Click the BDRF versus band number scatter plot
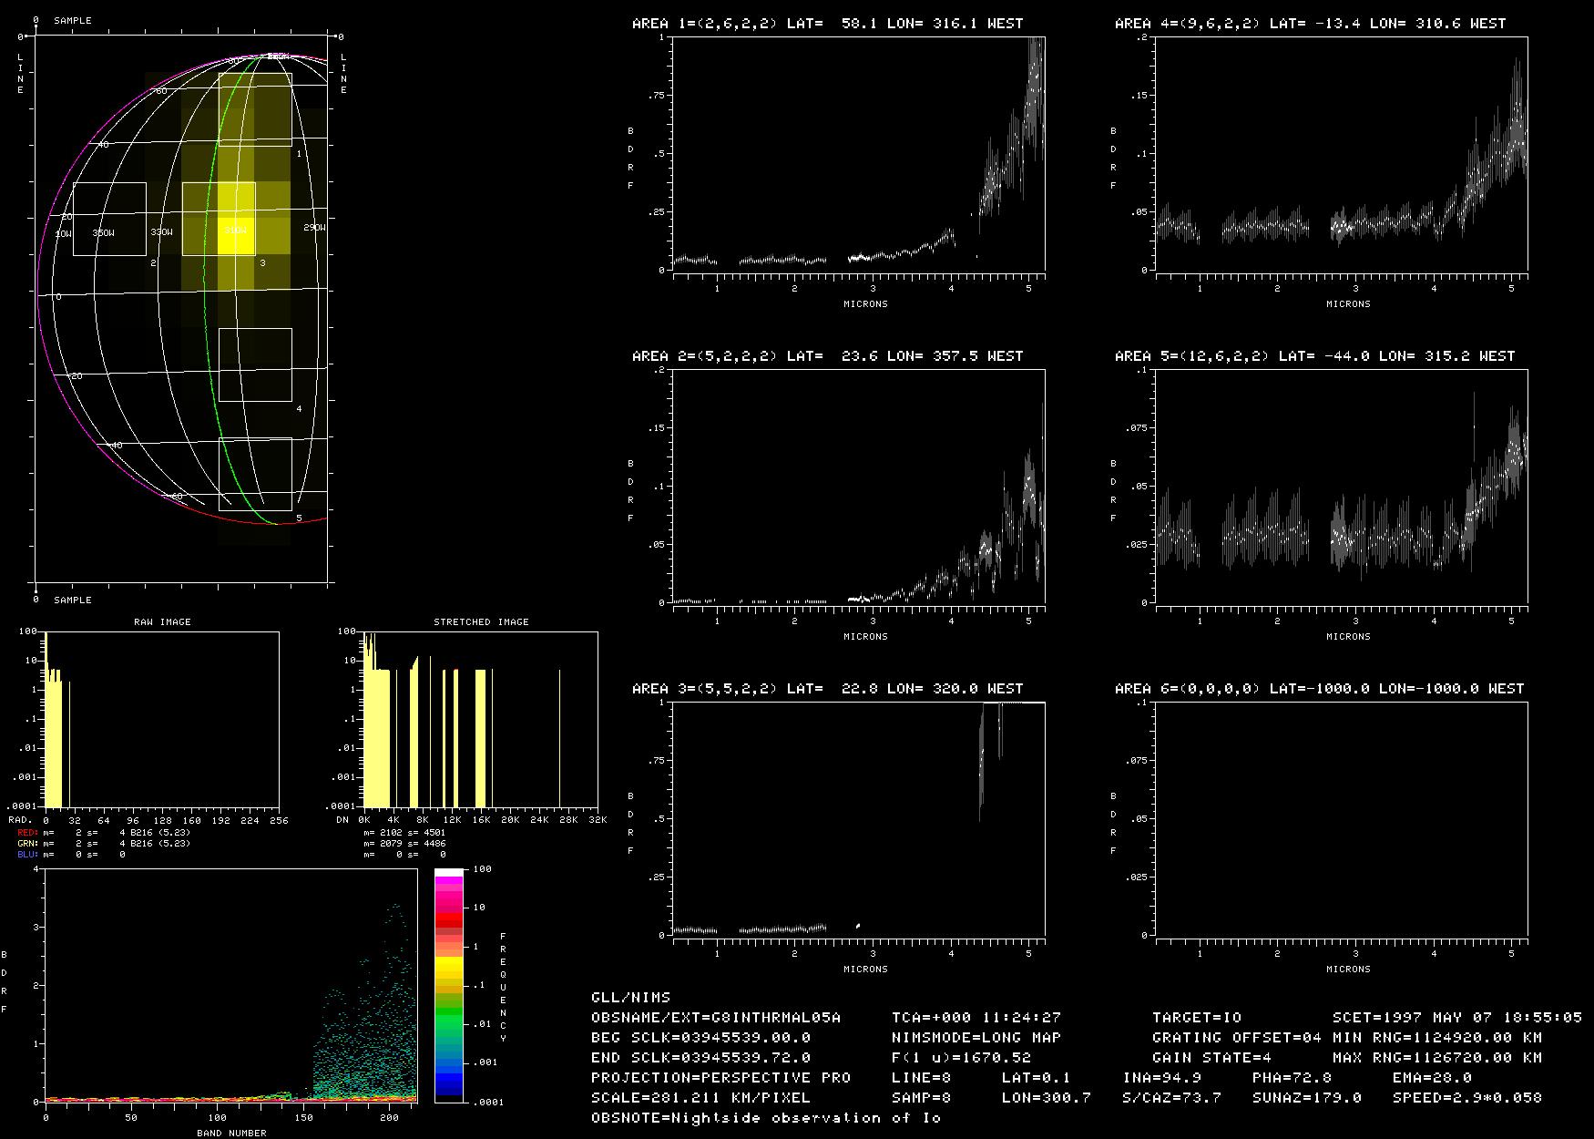The height and width of the screenshot is (1139, 1594). (x=230, y=985)
